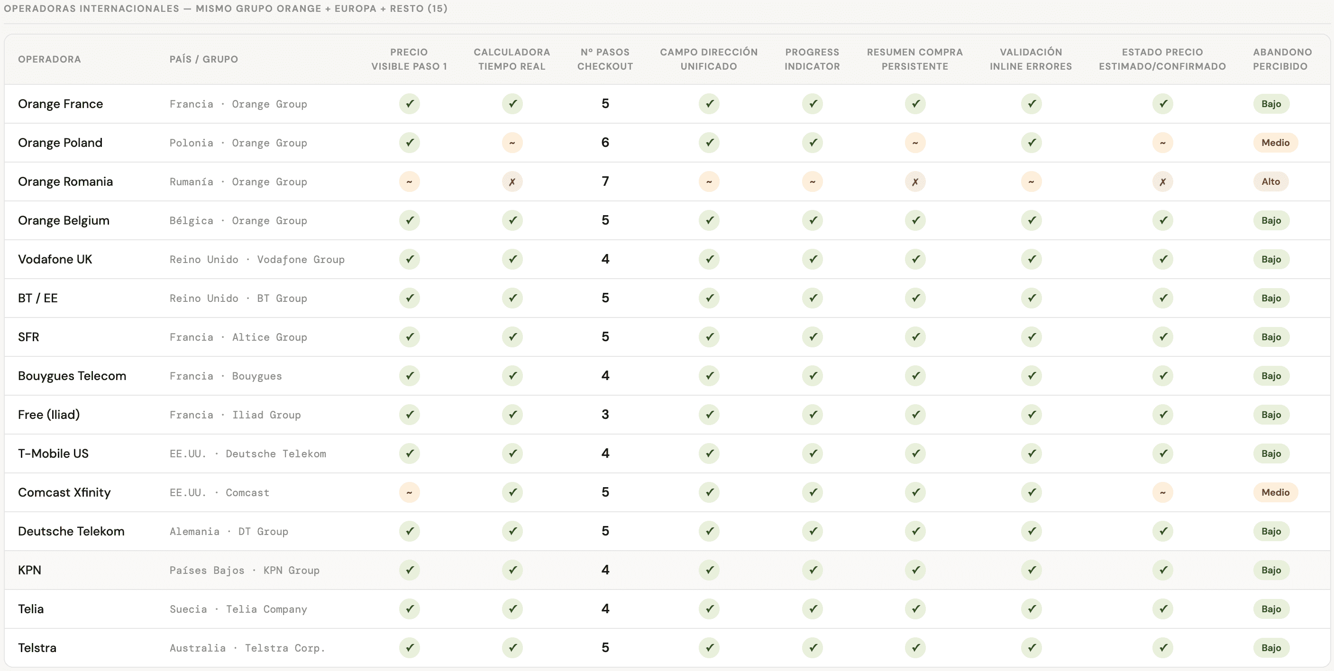The image size is (1334, 671).
Task: Click the Bouygues Telecom operator name
Action: click(x=72, y=375)
